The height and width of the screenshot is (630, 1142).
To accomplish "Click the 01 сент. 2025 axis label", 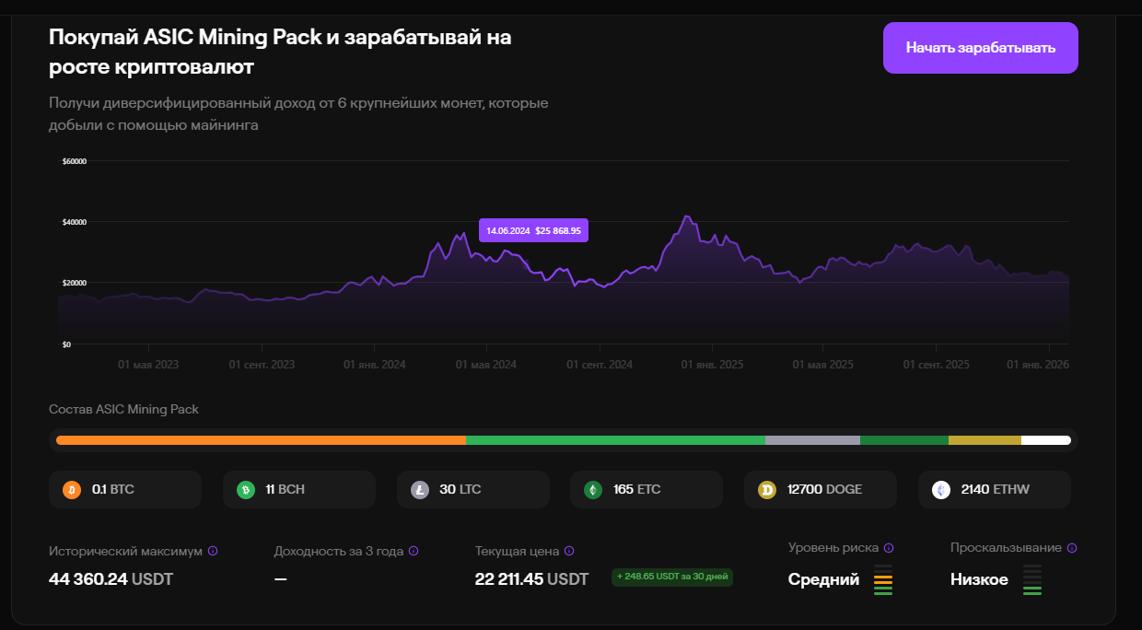I will 937,365.
